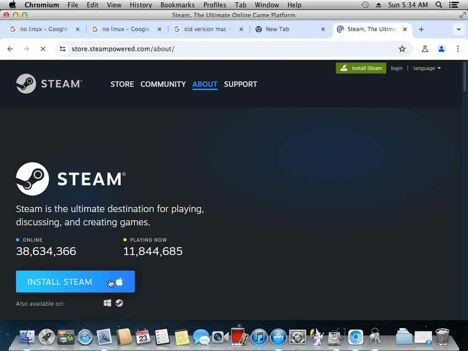Open the History menu in the menu bar
Image resolution: width=468 pixels, height=351 pixels.
(141, 5)
